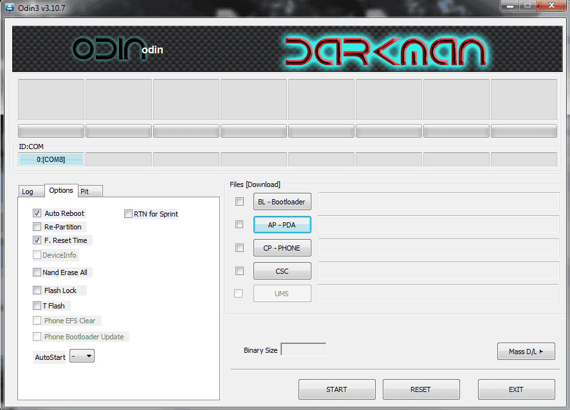
Task: Select the Options tab
Action: click(x=61, y=190)
